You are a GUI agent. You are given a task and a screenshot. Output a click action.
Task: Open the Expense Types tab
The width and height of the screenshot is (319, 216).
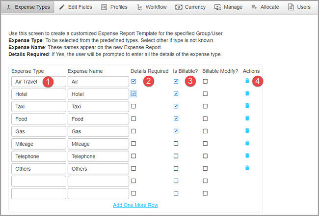(x=28, y=7)
